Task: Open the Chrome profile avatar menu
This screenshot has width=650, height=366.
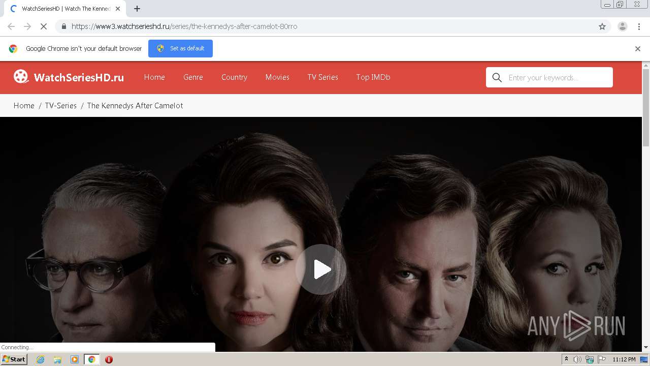Action: click(622, 26)
